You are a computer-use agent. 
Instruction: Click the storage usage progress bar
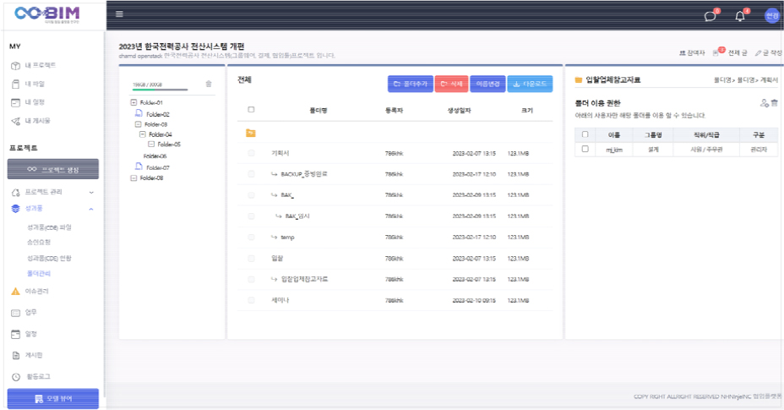(x=160, y=90)
